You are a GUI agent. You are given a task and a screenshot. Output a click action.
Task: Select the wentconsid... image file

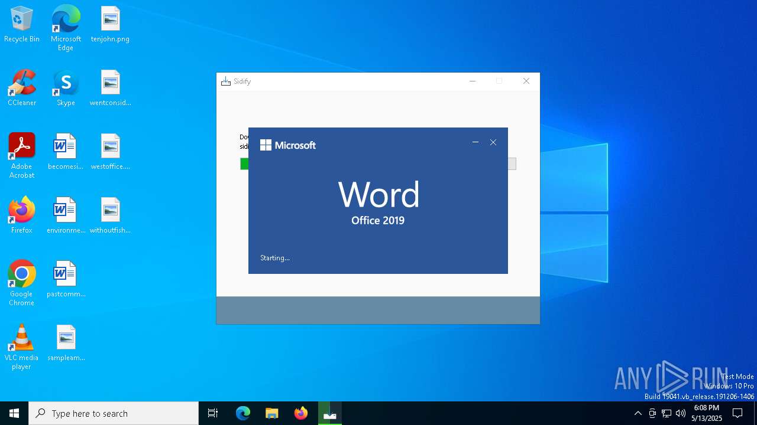tap(110, 89)
